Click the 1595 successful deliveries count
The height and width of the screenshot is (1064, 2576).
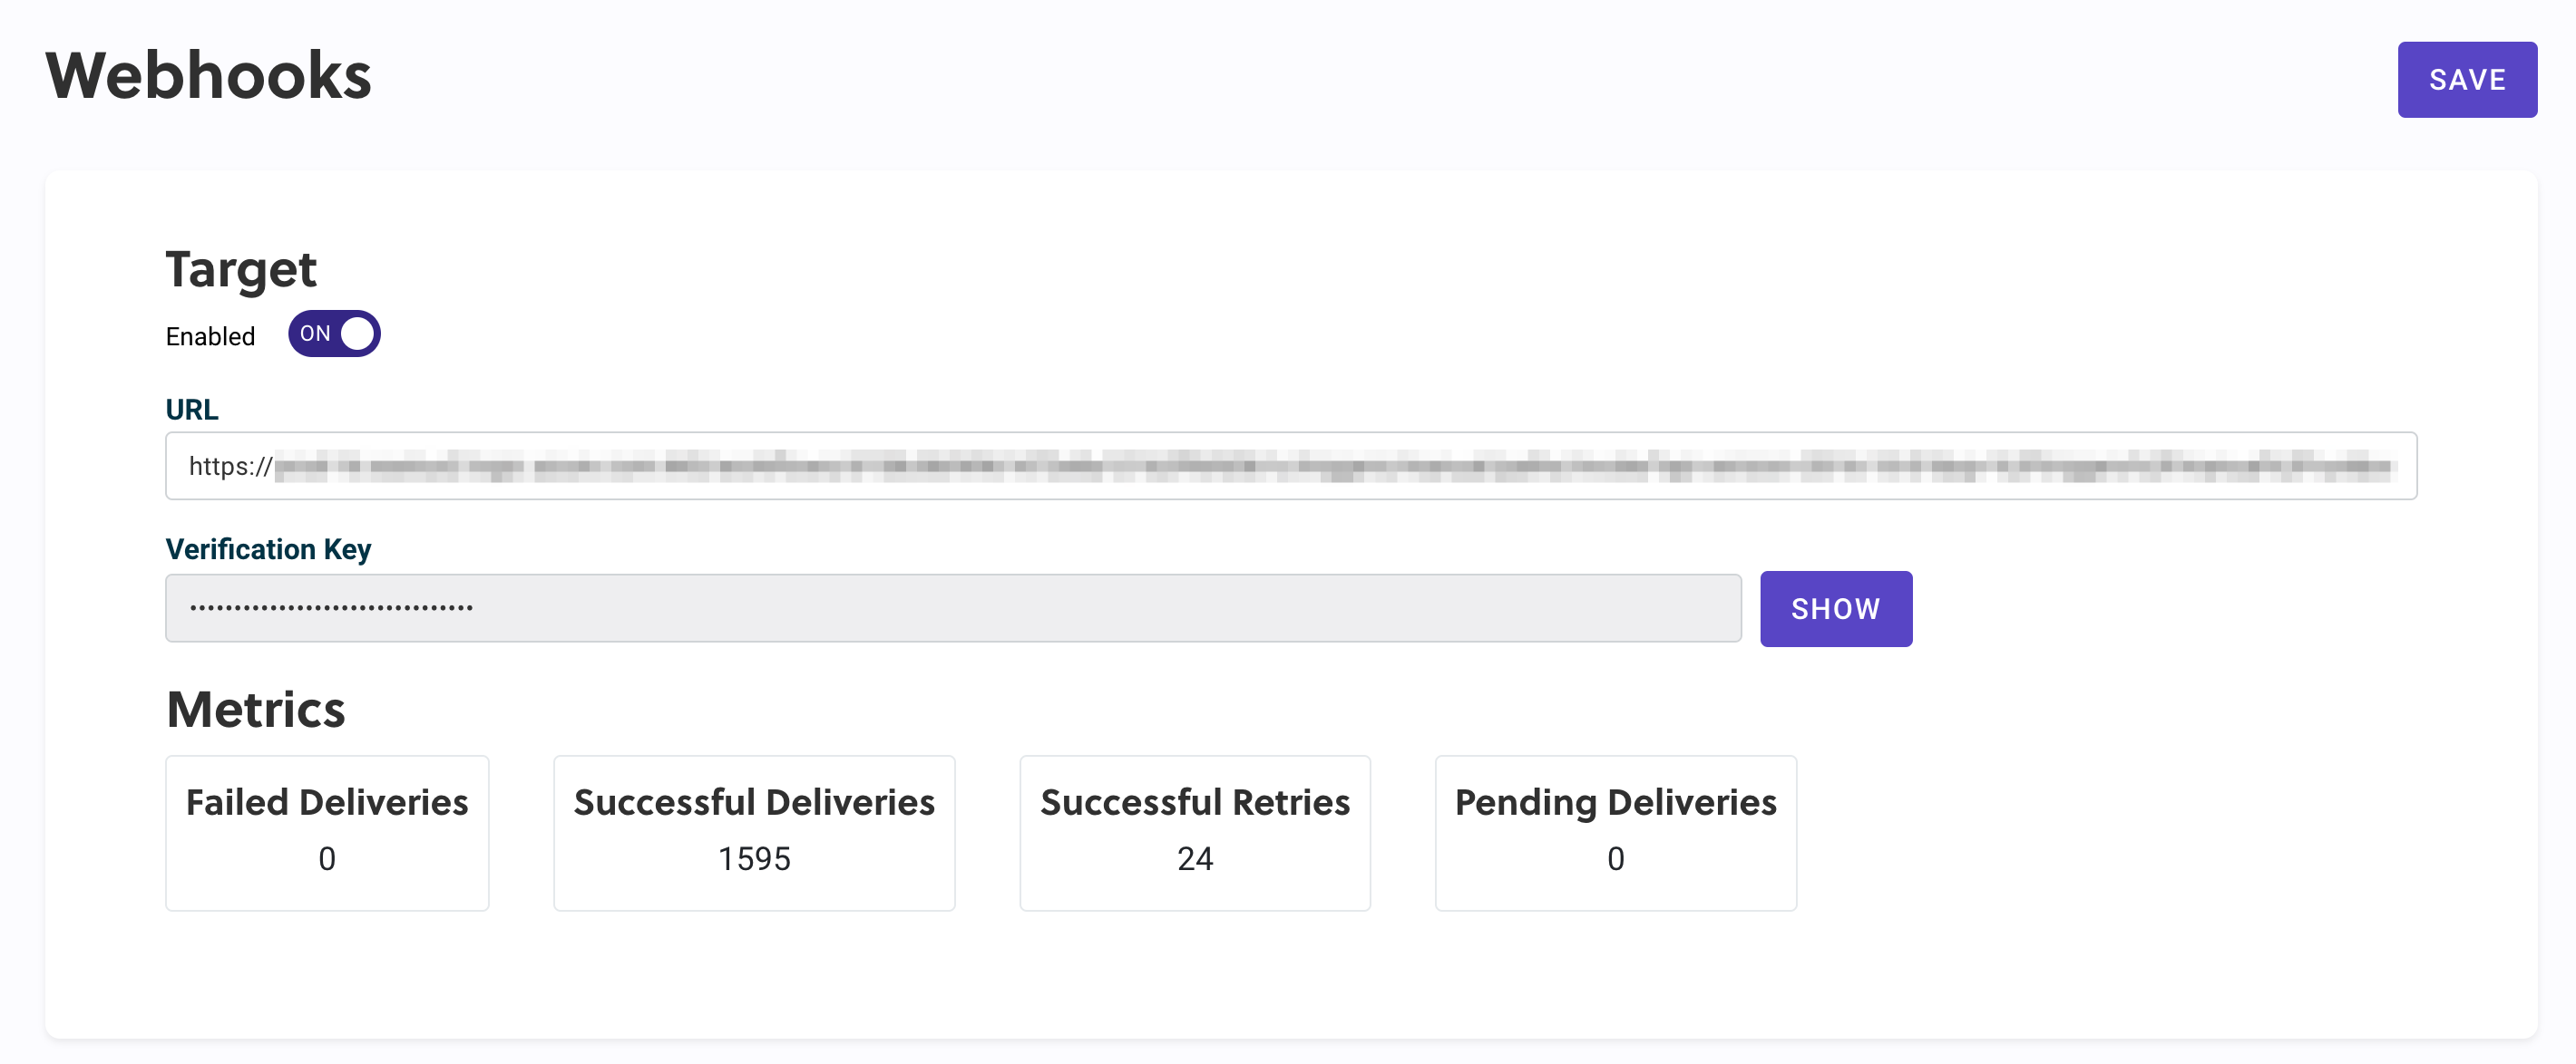[x=754, y=858]
